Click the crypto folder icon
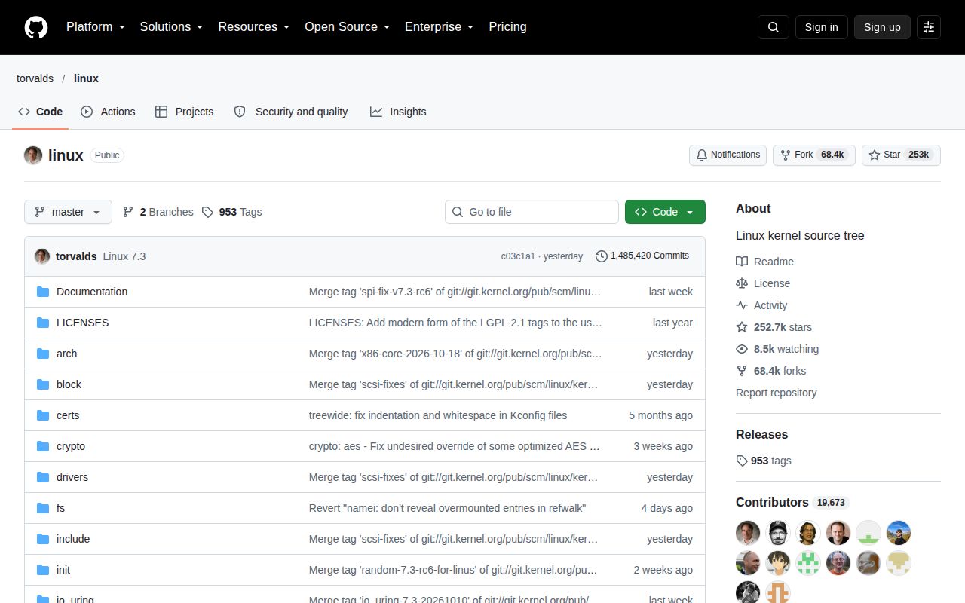This screenshot has height=603, width=965. 43,446
